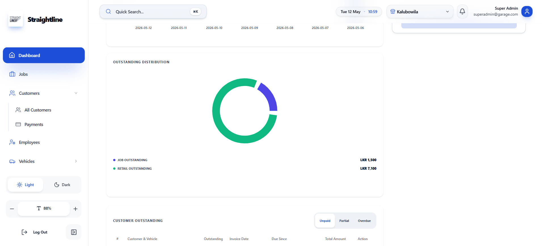Click the OUTSTANDING DISTRIBUTION heading

click(141, 62)
